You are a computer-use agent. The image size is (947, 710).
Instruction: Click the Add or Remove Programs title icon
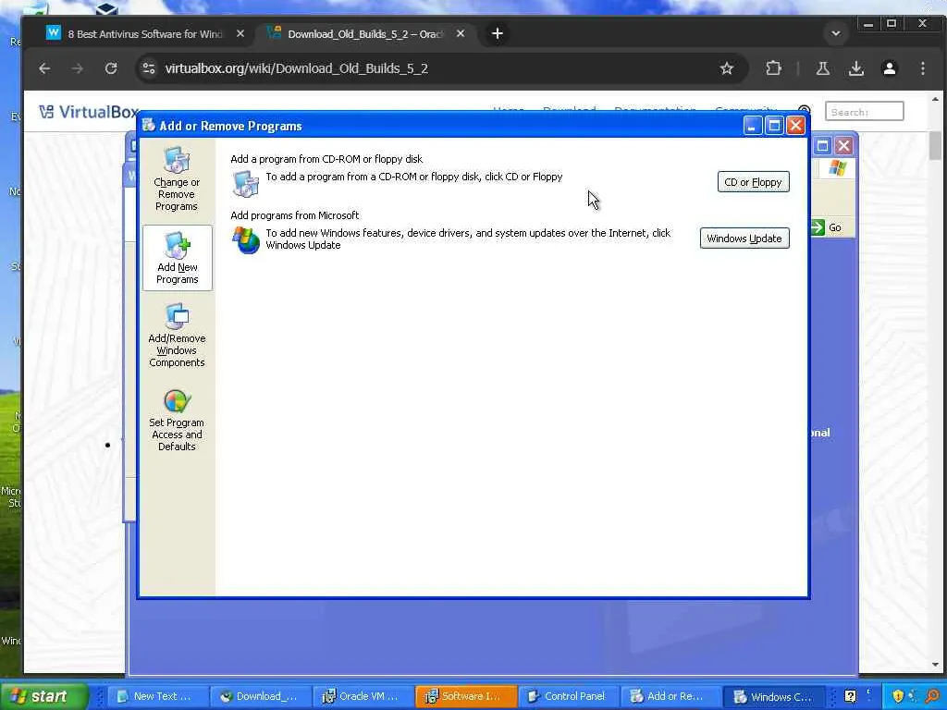148,125
